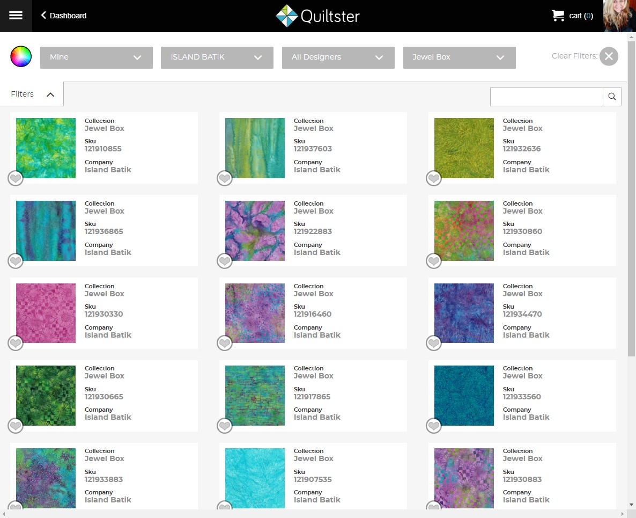
Task: Click Sku text 121910855
Action: click(103, 149)
